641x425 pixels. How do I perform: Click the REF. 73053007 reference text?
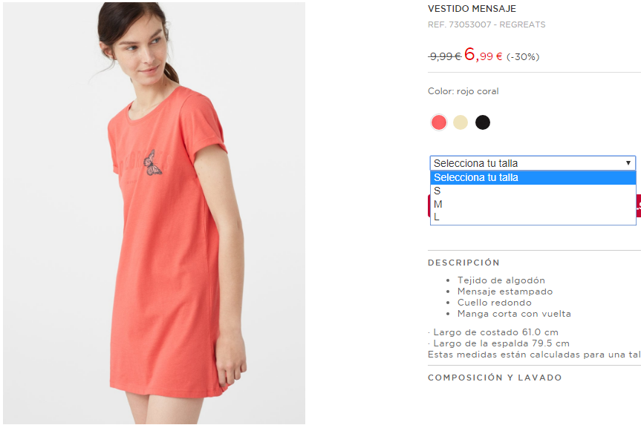coord(487,24)
